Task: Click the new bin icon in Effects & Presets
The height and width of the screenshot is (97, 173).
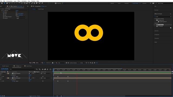Action: (171, 28)
